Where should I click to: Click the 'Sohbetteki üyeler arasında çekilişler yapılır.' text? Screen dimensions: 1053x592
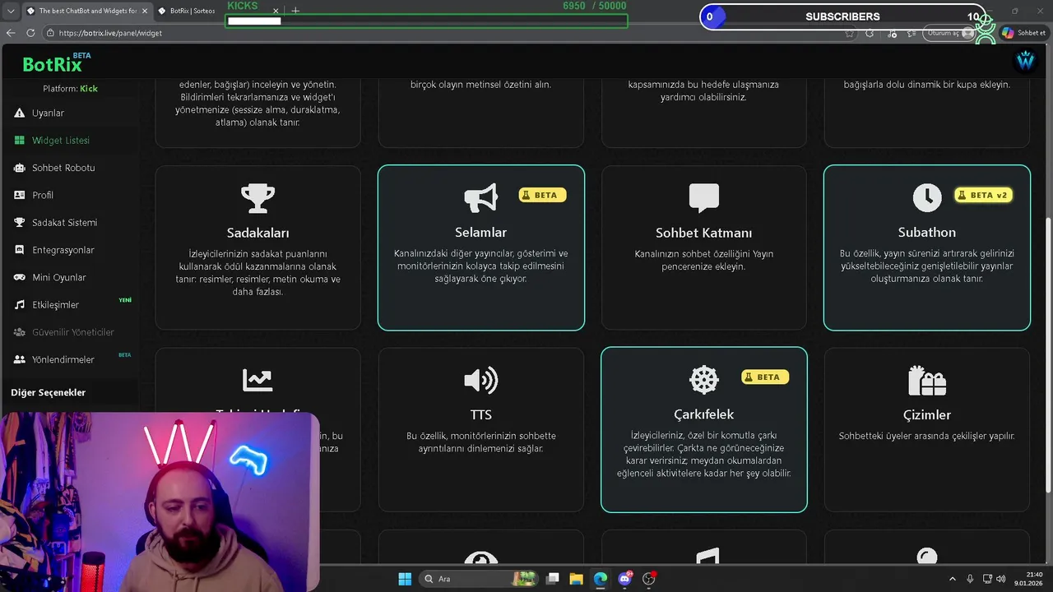[x=927, y=436]
